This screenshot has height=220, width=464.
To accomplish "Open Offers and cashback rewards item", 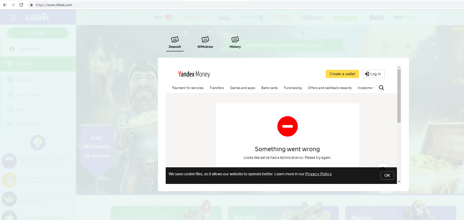I will pyautogui.click(x=330, y=88).
